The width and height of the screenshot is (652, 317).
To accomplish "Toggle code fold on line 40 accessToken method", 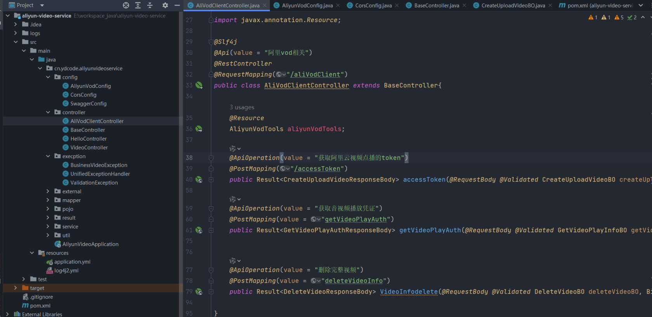I will click(211, 179).
